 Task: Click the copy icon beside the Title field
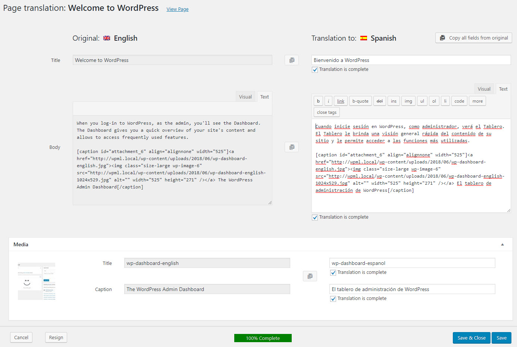click(x=291, y=60)
